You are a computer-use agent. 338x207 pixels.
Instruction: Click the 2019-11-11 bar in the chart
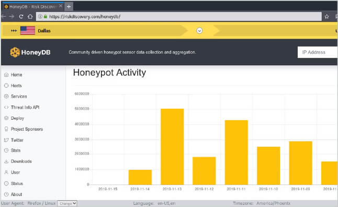point(236,153)
